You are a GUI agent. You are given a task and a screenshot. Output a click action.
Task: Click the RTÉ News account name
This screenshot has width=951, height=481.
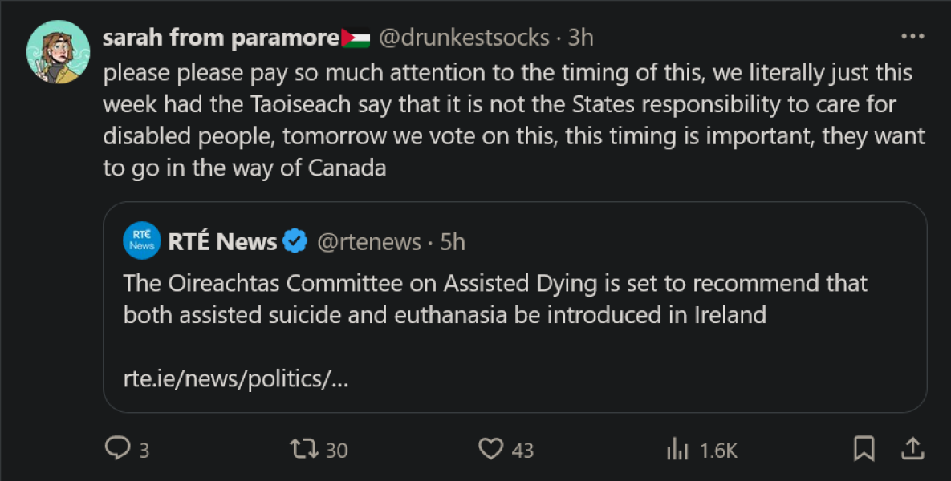(222, 241)
